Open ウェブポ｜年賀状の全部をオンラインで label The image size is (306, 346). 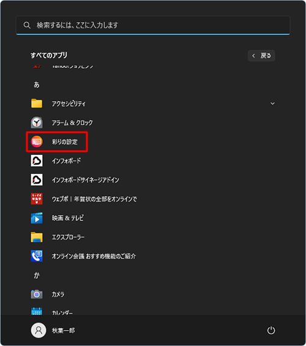pos(94,199)
